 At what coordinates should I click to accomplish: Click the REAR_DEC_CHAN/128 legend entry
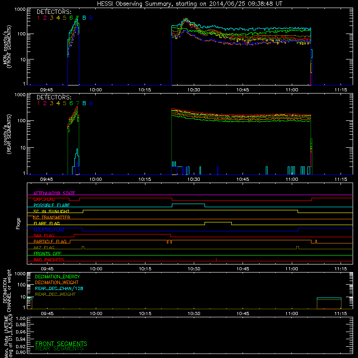pyautogui.click(x=59, y=289)
